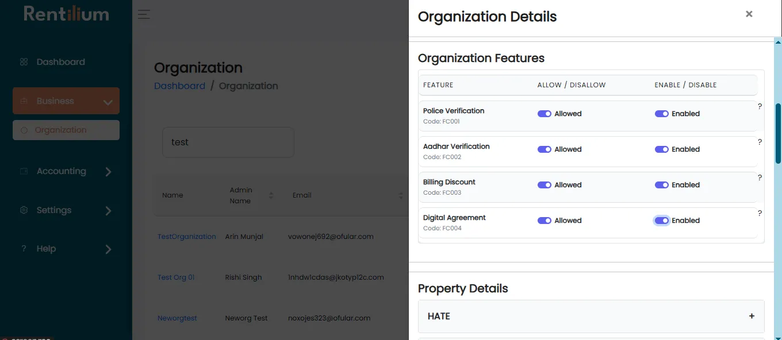This screenshot has height=340, width=782.
Task: Select Organization in the sidebar menu
Action: (x=66, y=130)
